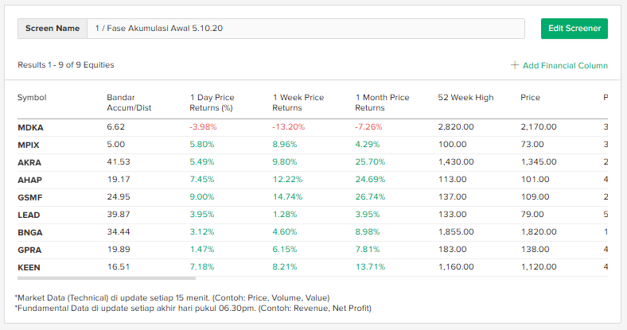Open KEEN stock symbol
The image size is (627, 330).
click(29, 267)
